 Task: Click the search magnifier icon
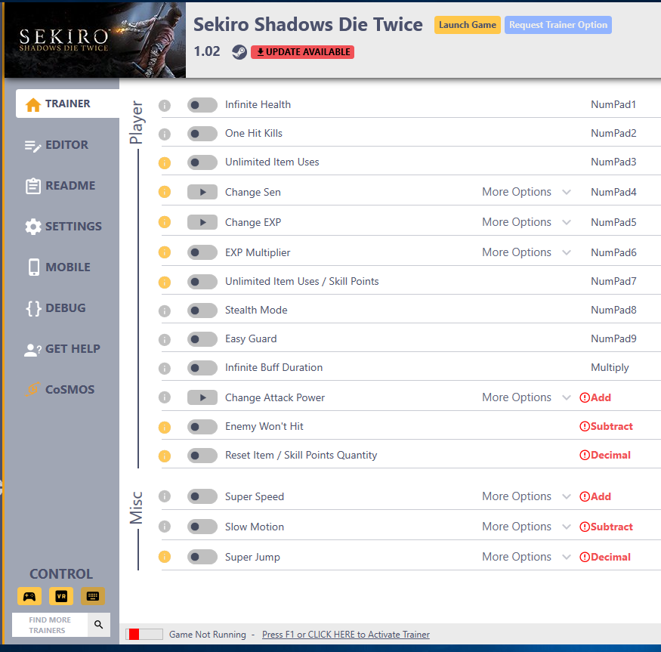tap(99, 625)
